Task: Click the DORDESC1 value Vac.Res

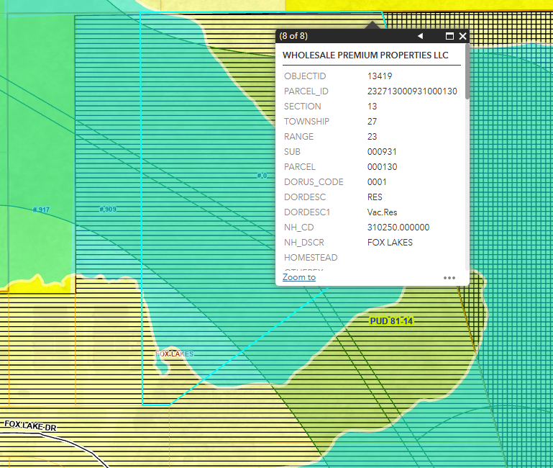Action: click(x=382, y=212)
